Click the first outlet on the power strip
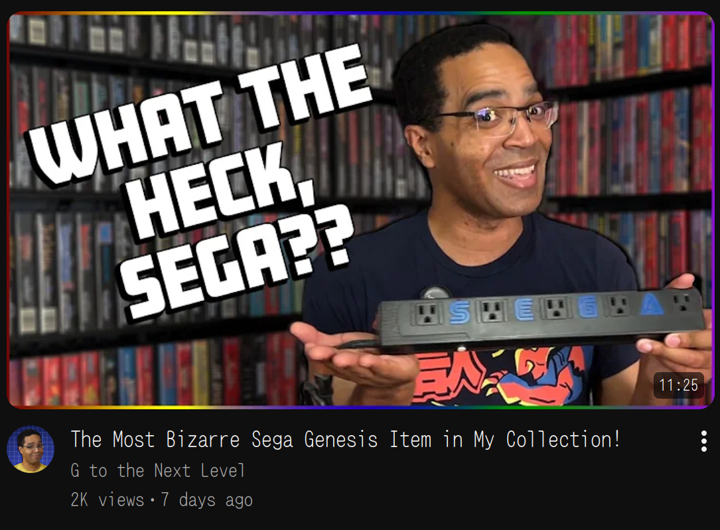This screenshot has height=530, width=720. (x=427, y=313)
